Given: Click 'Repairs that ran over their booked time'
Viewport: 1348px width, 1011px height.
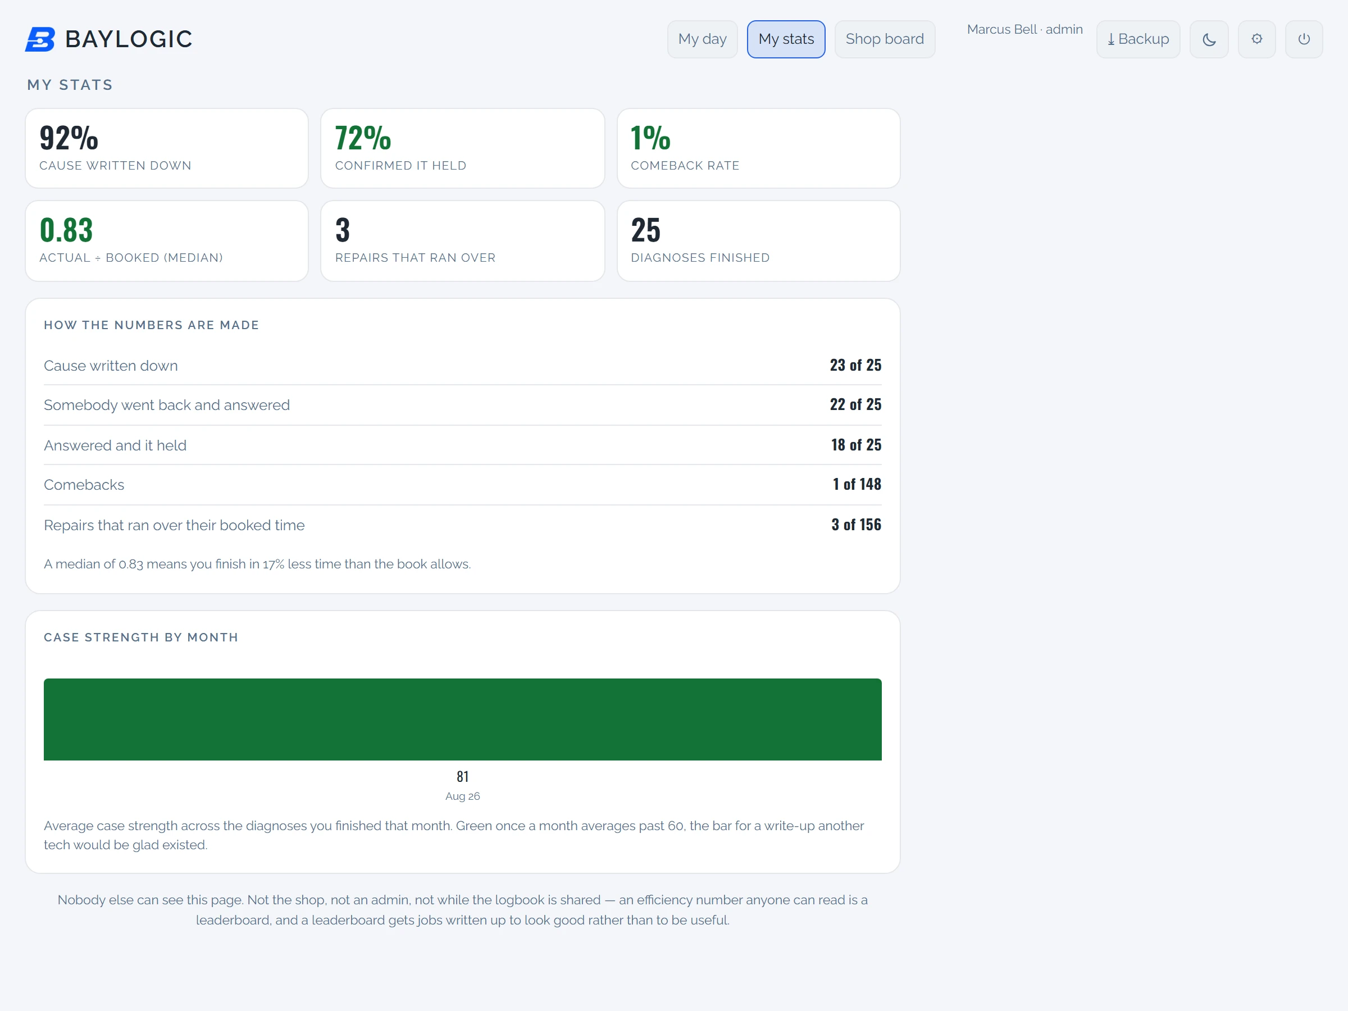Looking at the screenshot, I should point(174,525).
